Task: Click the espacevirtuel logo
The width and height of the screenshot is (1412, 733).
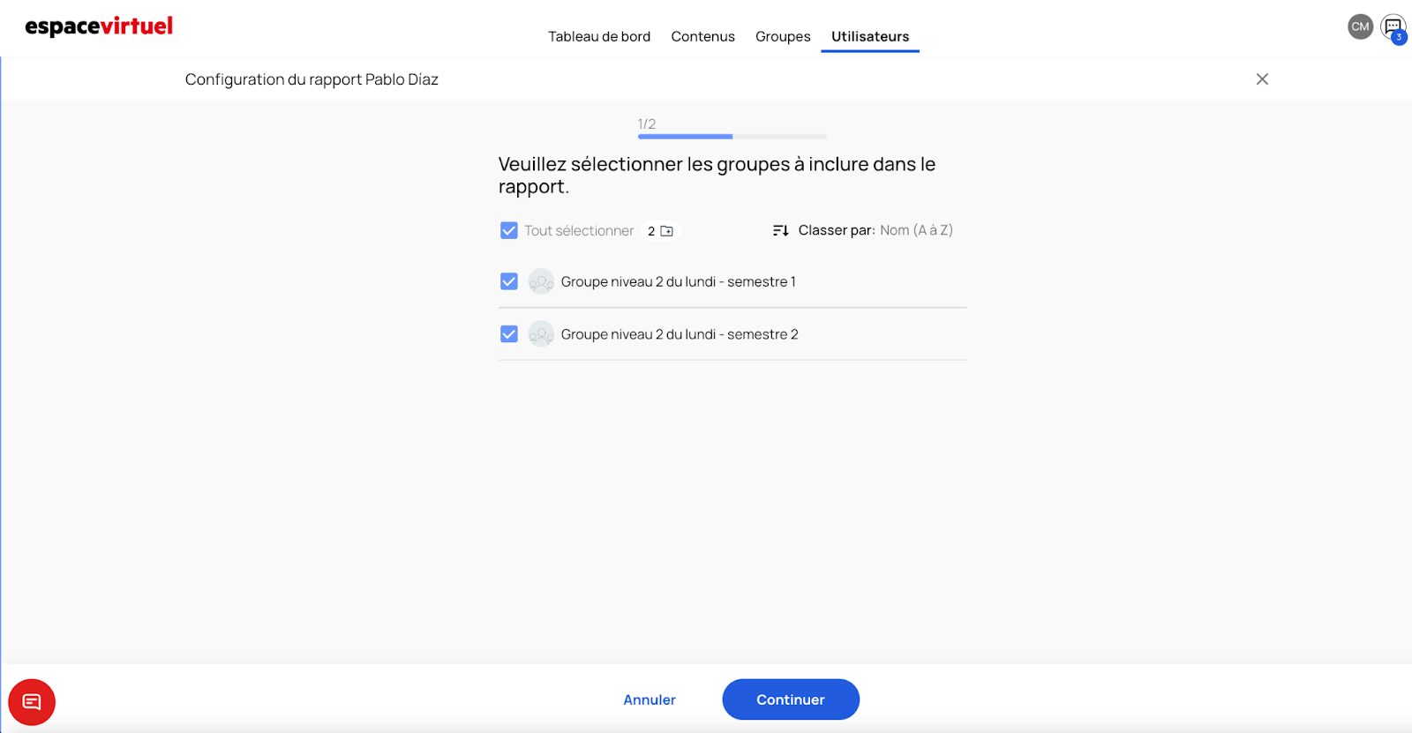Action: point(99,26)
